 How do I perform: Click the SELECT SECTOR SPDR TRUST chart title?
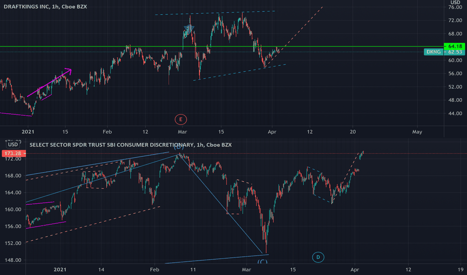click(x=130, y=145)
